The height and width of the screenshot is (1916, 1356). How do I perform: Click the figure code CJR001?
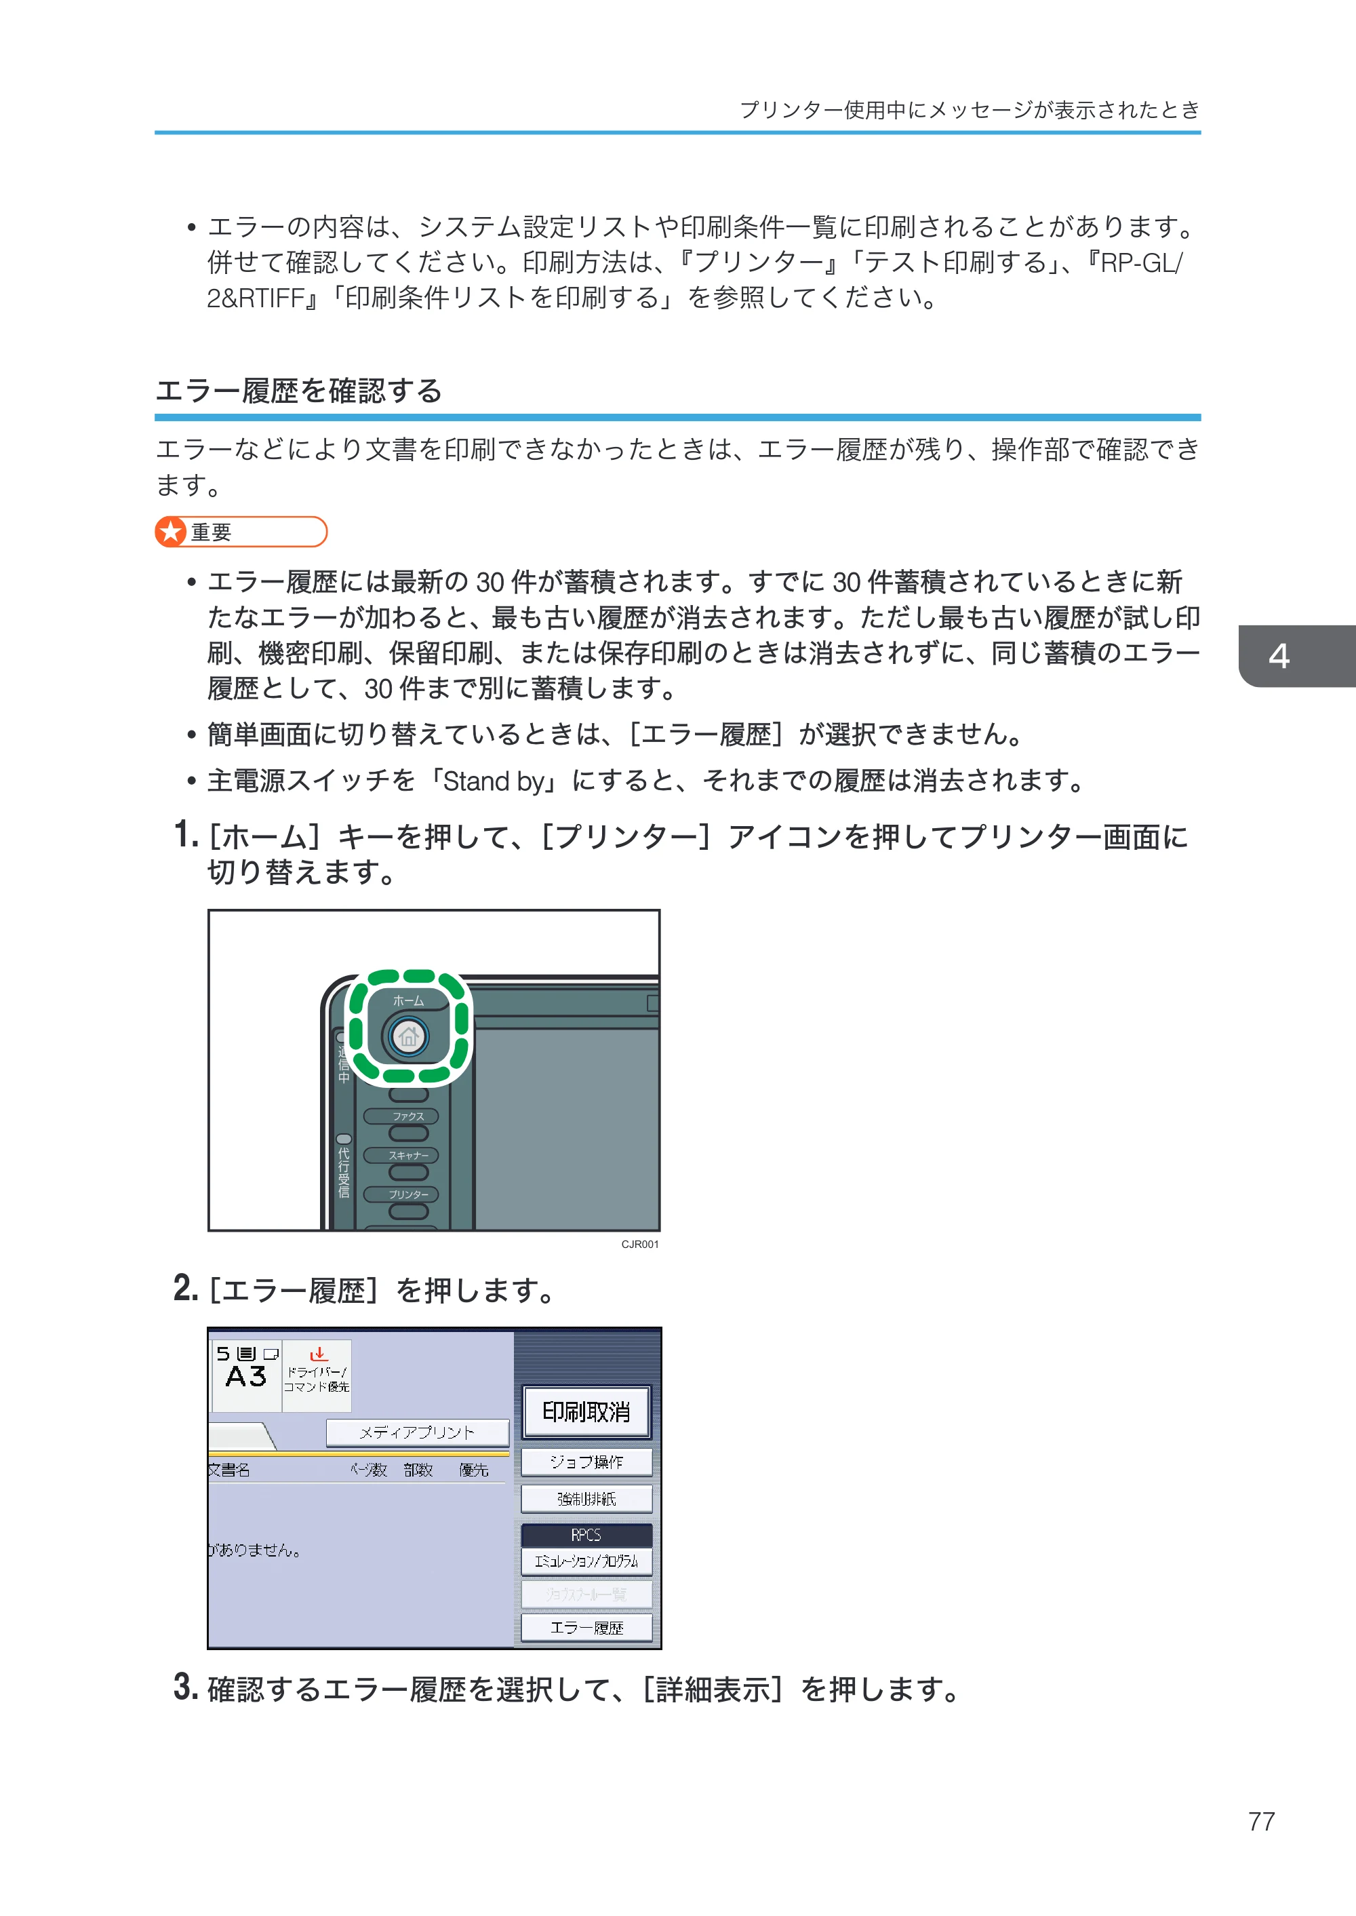pyautogui.click(x=639, y=1244)
